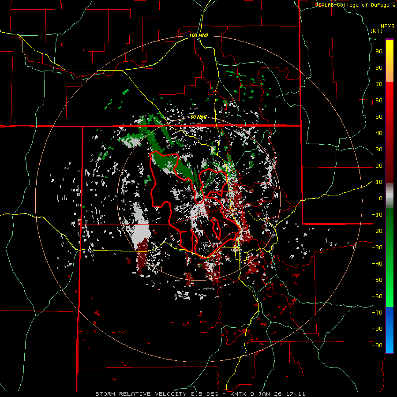Select the "-90" scale value
This screenshot has width=397, height=397.
[377, 345]
